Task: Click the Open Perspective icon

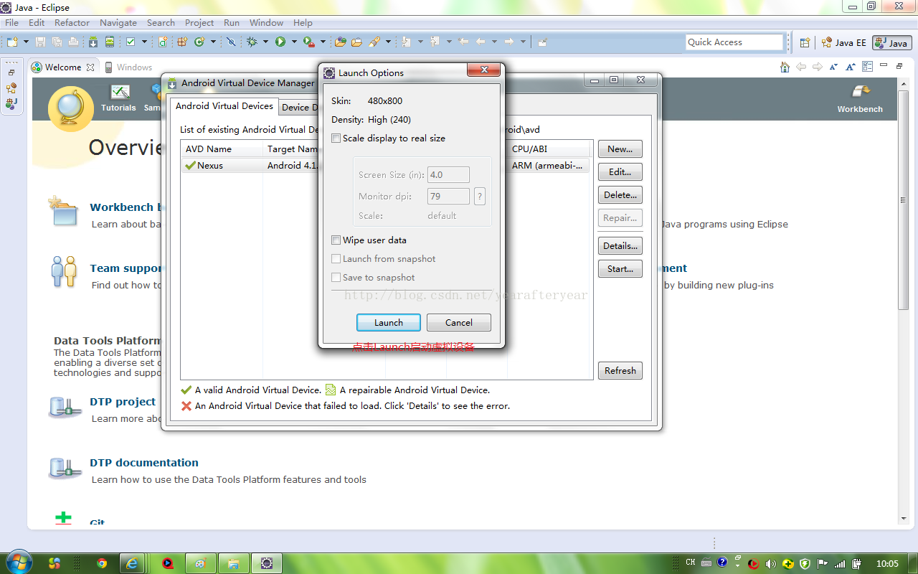Action: point(805,42)
